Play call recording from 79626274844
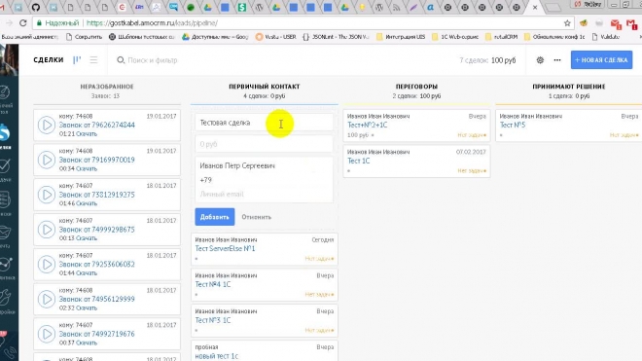Screen dimensions: 642x361 click(47, 125)
